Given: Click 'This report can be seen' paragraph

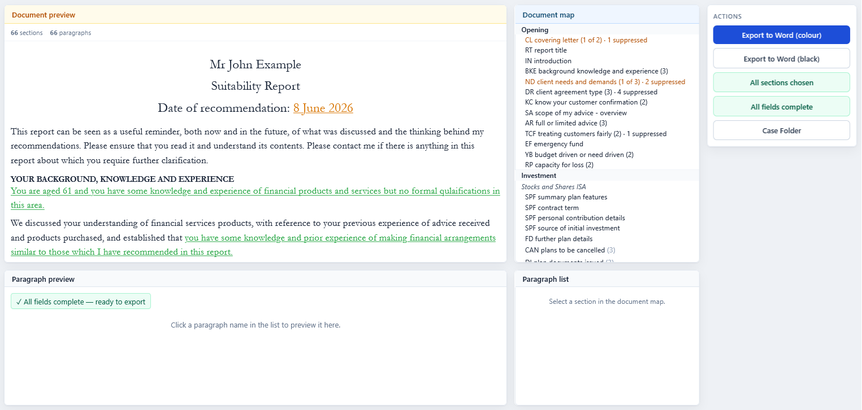Looking at the screenshot, I should tap(248, 146).
